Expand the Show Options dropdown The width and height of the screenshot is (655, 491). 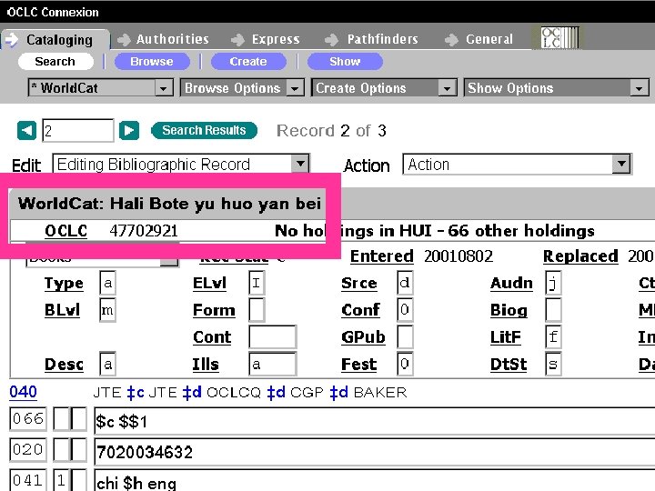click(557, 87)
